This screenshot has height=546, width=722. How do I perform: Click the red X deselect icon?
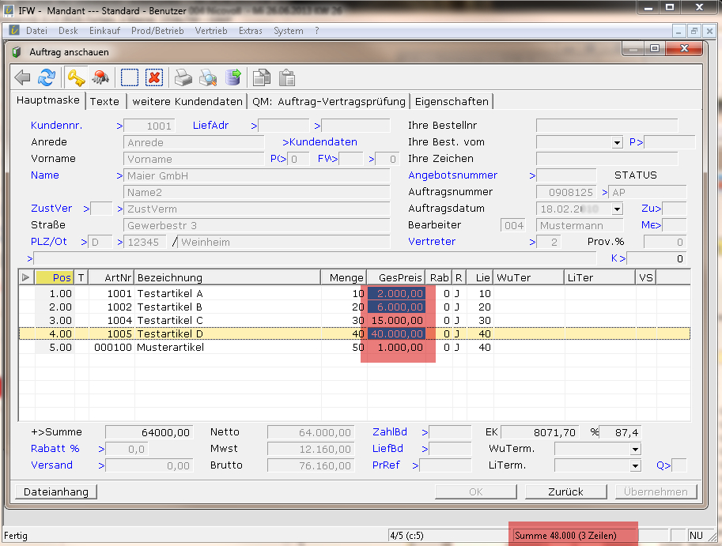click(x=154, y=77)
